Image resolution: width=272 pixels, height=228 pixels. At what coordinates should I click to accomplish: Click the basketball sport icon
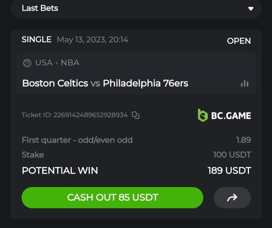coord(27,63)
